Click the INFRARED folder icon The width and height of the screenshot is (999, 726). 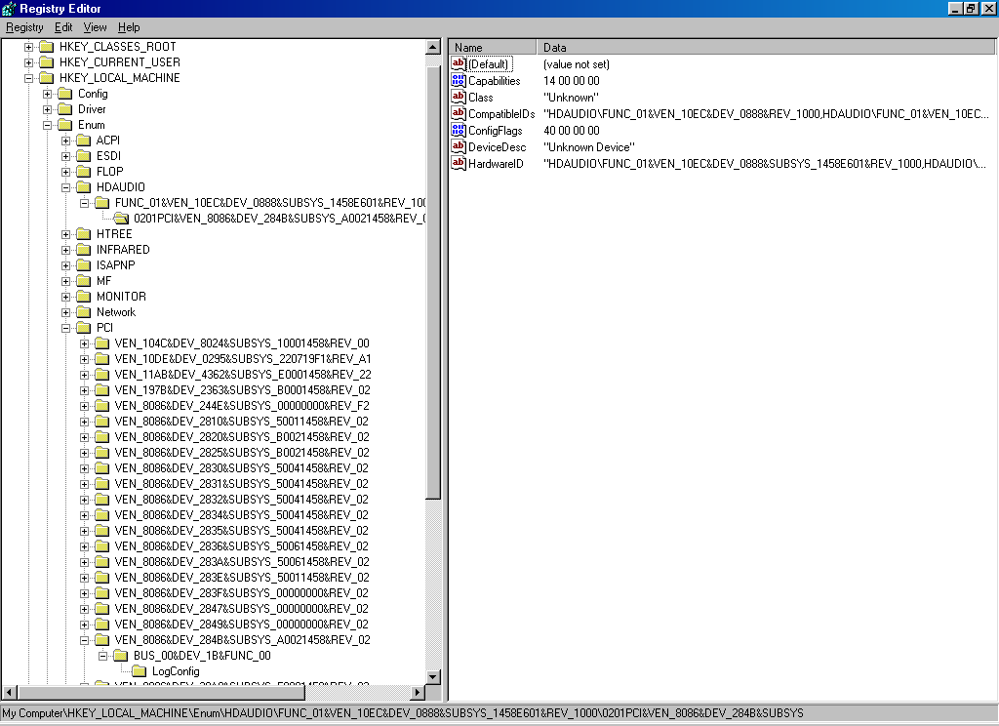(x=84, y=249)
